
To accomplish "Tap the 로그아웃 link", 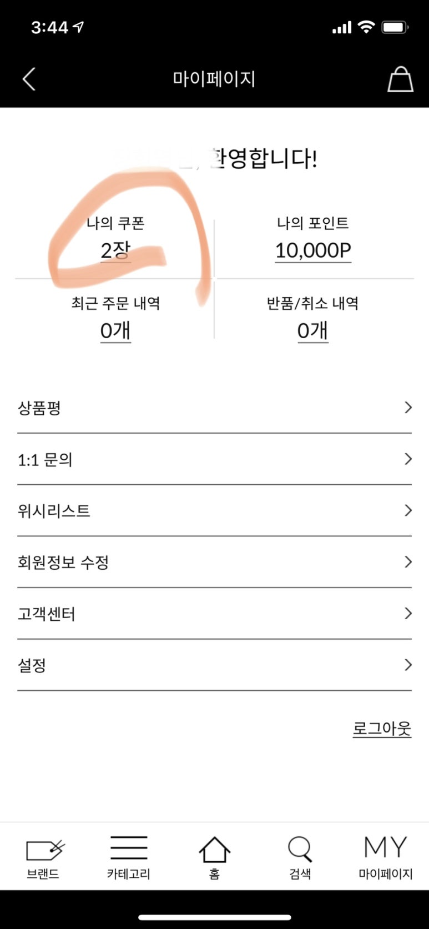I will click(x=382, y=729).
